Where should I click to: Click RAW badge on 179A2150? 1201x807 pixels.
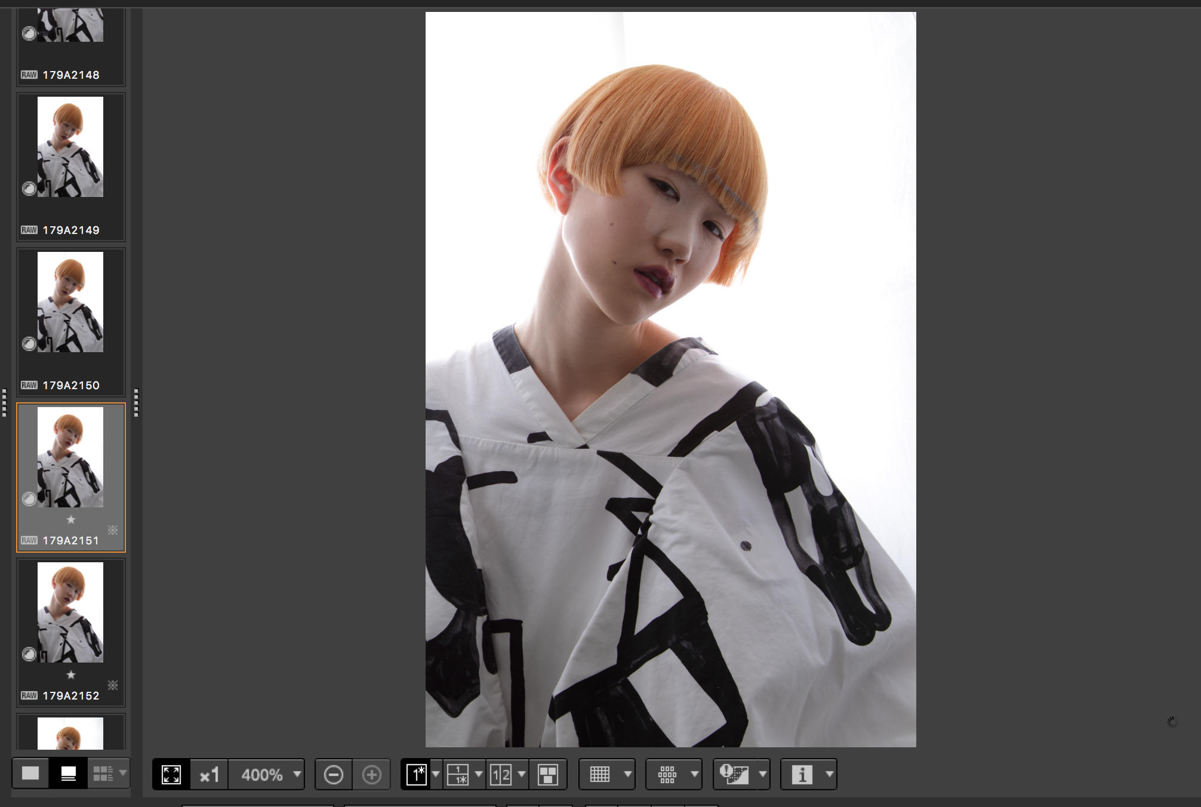[x=29, y=385]
